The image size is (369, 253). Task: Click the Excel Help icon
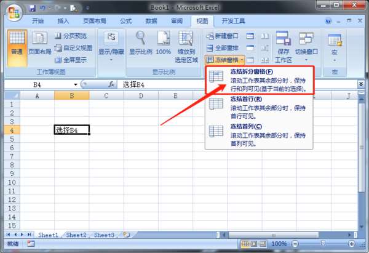click(328, 21)
